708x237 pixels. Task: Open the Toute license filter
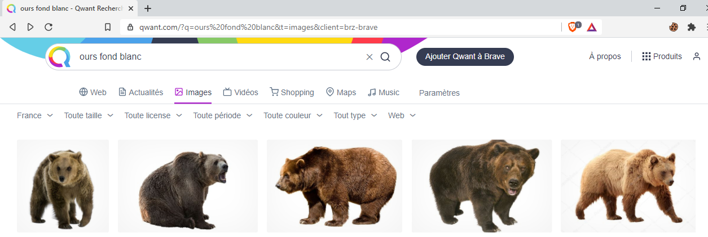[153, 115]
